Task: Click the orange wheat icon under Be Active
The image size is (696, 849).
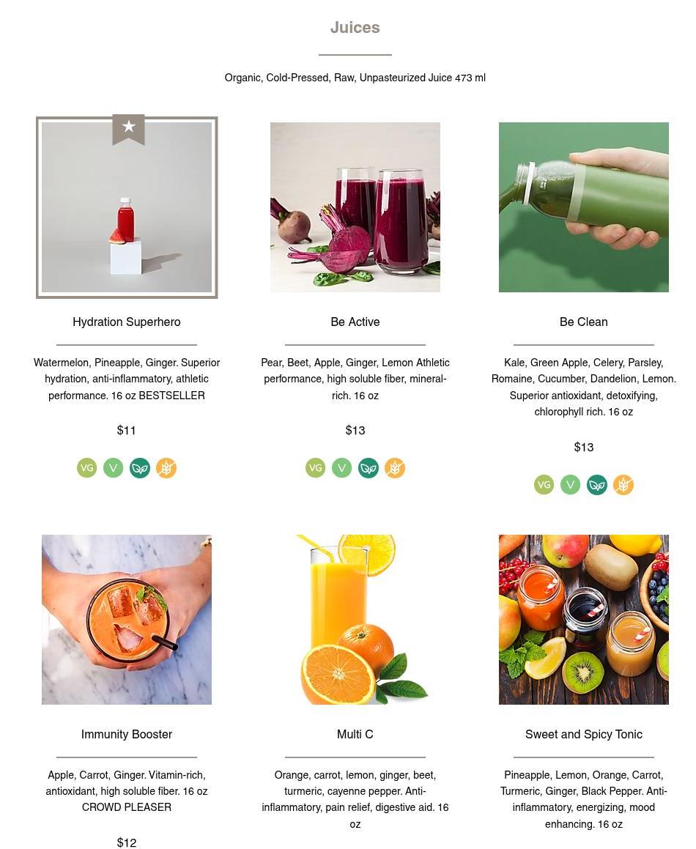Action: point(395,468)
